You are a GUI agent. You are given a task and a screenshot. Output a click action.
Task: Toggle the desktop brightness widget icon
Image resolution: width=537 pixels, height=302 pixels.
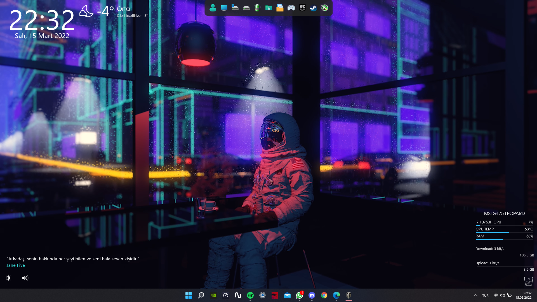(8, 278)
